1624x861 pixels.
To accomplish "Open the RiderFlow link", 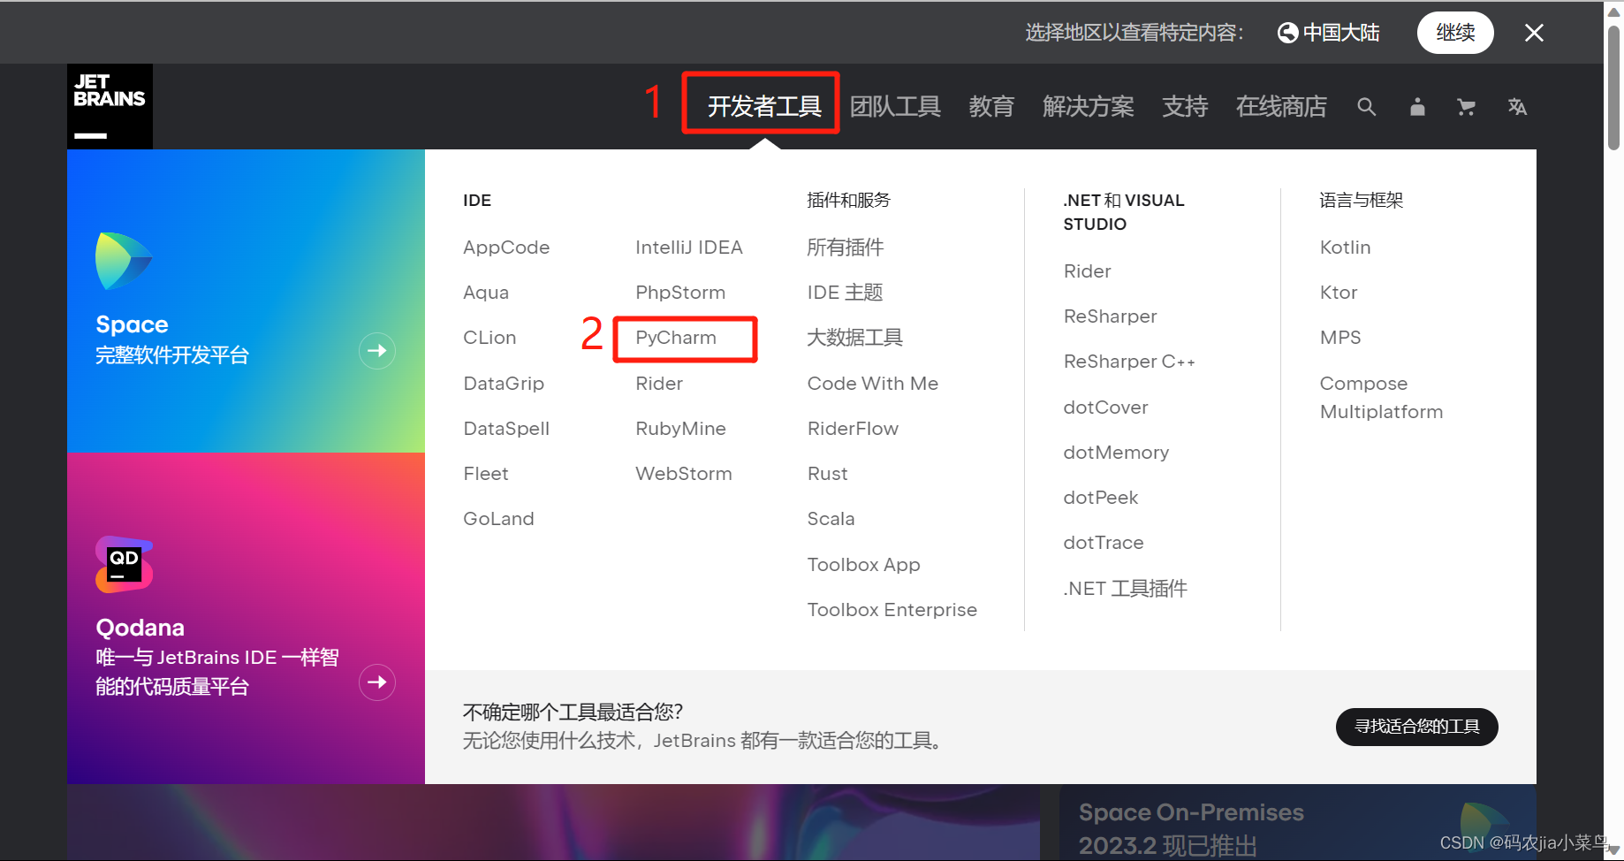I will [853, 429].
